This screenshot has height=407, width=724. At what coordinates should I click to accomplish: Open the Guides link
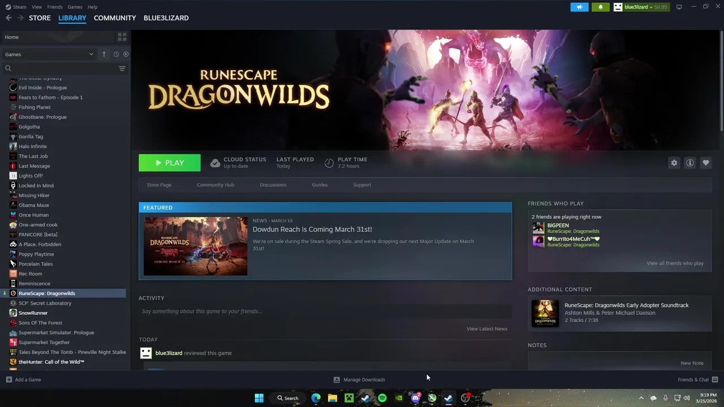pyautogui.click(x=320, y=185)
